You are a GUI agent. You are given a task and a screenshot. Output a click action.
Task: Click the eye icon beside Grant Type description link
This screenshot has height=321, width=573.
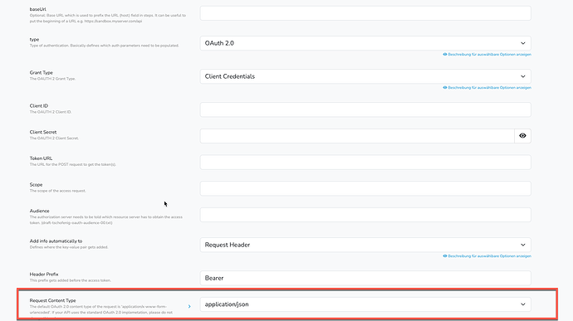pos(445,88)
